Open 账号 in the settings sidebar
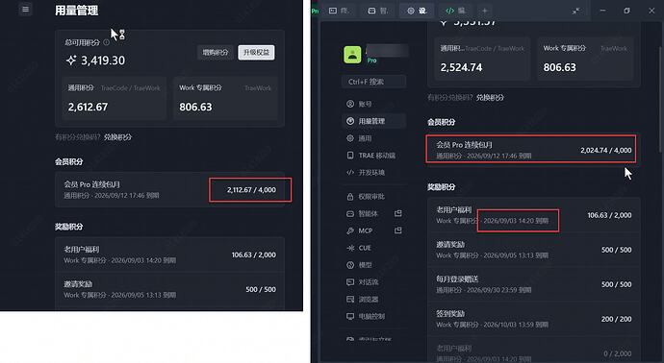This screenshot has height=363, width=664. pyautogui.click(x=374, y=104)
